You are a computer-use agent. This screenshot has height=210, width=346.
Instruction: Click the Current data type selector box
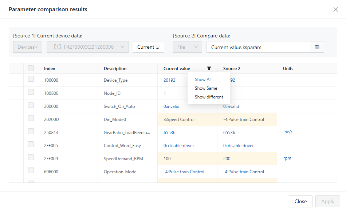point(148,47)
